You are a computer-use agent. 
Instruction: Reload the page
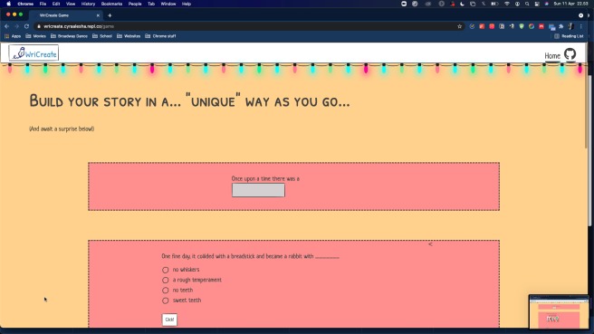coord(26,26)
